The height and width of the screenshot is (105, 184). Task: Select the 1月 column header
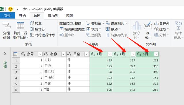pyautogui.click(x=101, y=54)
